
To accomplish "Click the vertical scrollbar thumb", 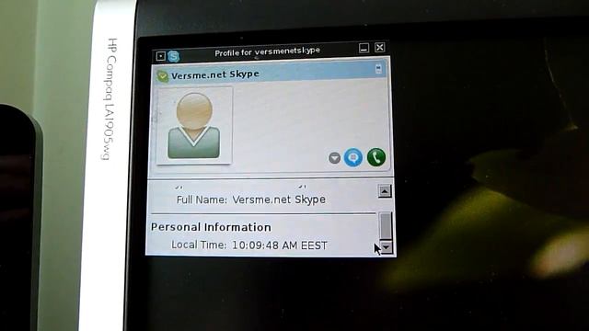I will [386, 225].
